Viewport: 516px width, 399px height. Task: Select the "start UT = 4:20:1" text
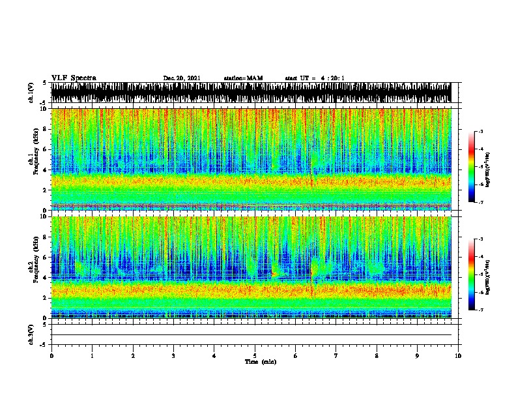click(315, 78)
